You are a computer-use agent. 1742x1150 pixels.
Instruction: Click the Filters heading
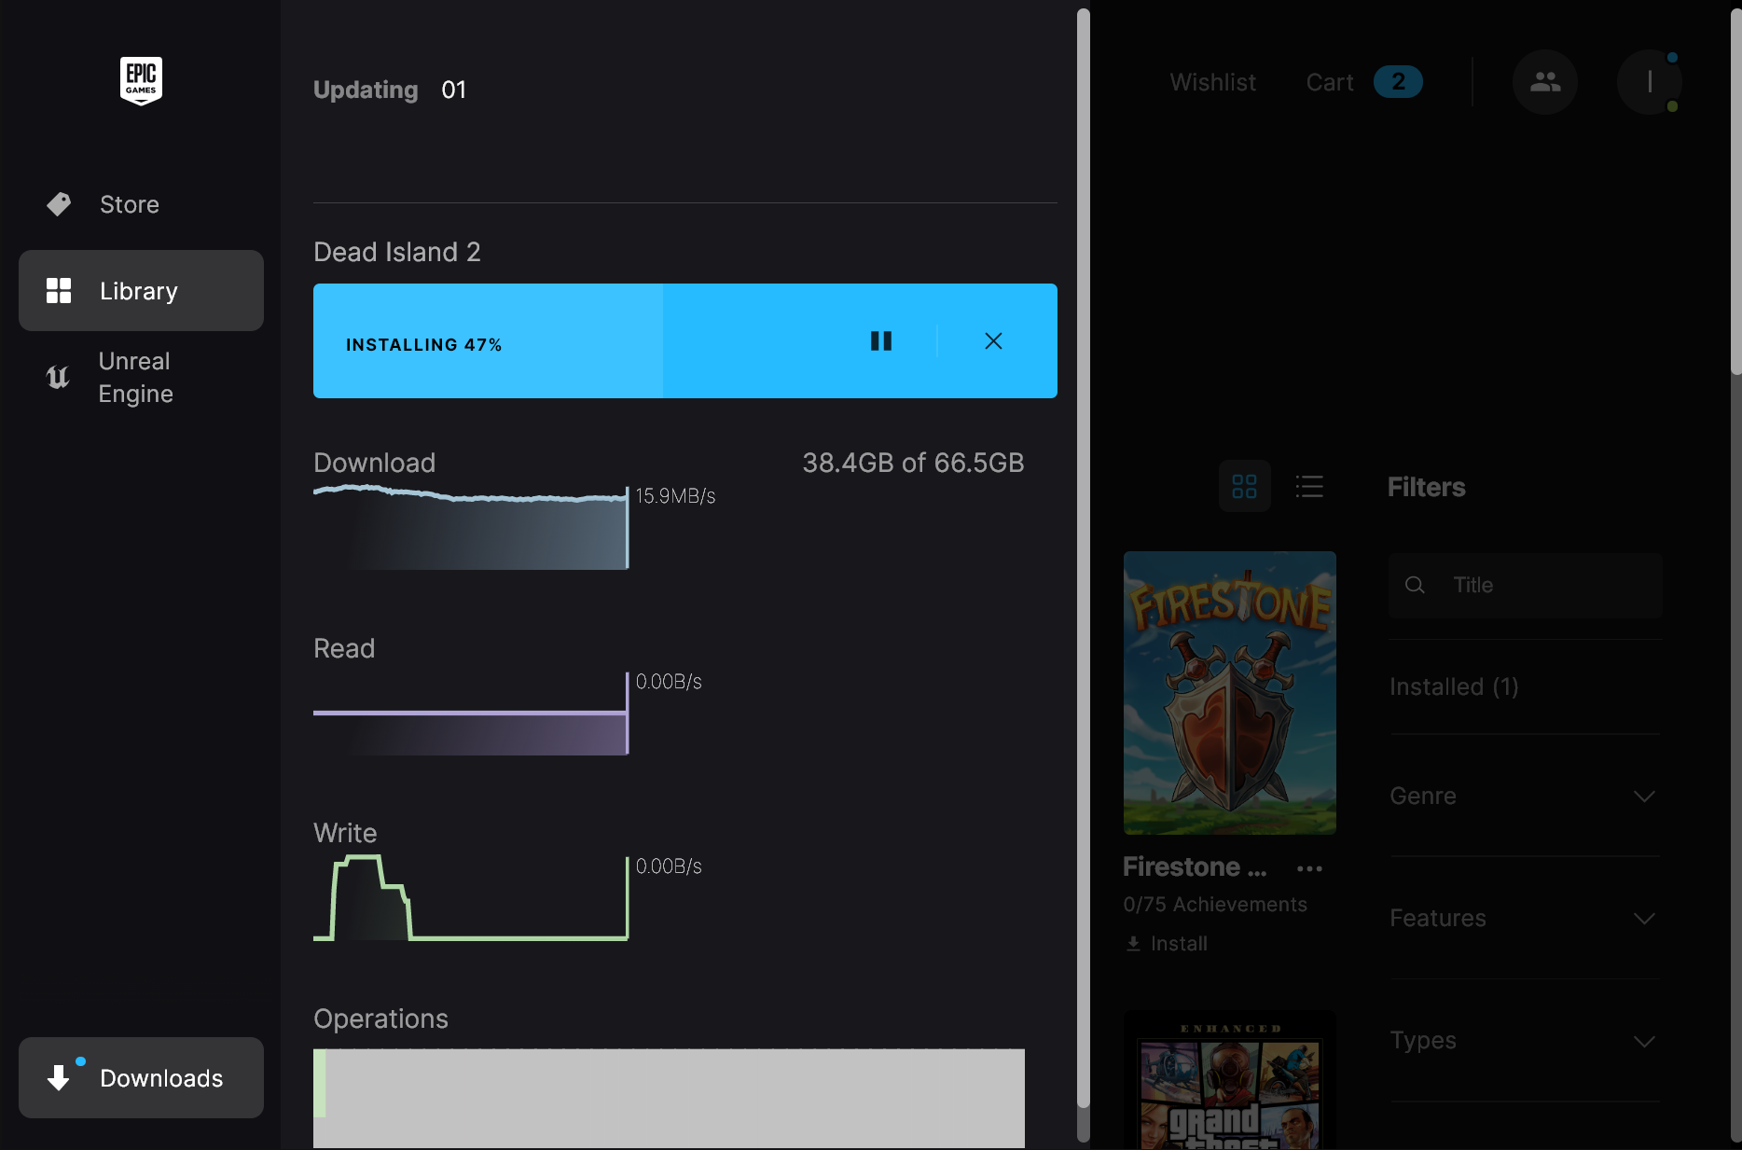[x=1427, y=487]
